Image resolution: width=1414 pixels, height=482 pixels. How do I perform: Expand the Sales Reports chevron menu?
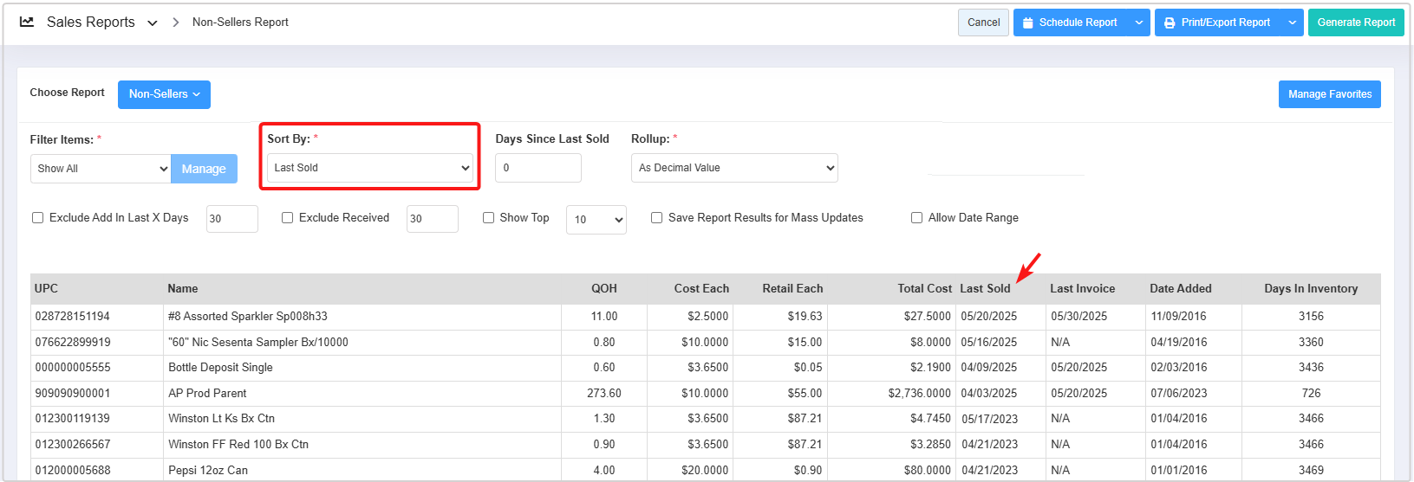(153, 23)
